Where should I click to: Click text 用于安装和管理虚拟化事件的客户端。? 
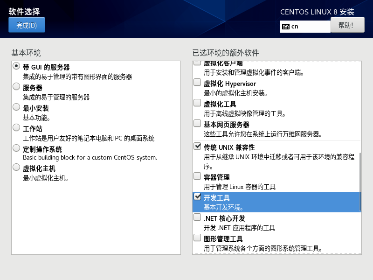click(254, 72)
